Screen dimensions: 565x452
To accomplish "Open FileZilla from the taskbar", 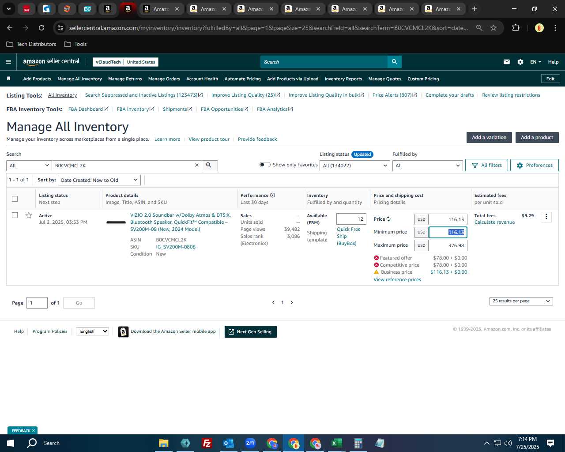I will pos(207,443).
